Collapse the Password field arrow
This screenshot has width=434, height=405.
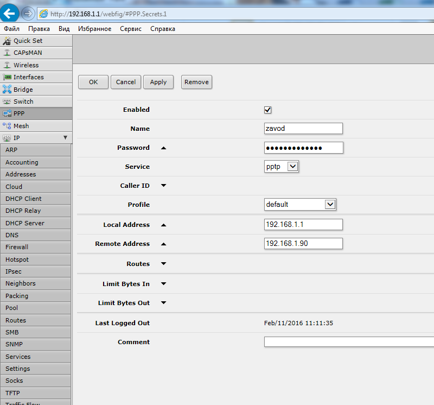pyautogui.click(x=163, y=148)
